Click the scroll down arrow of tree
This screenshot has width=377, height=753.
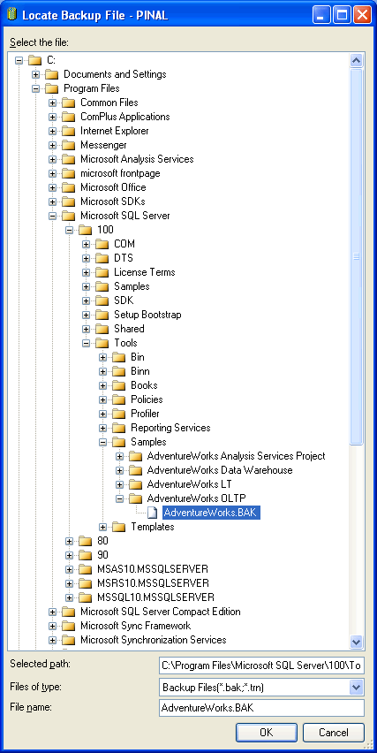click(x=357, y=641)
